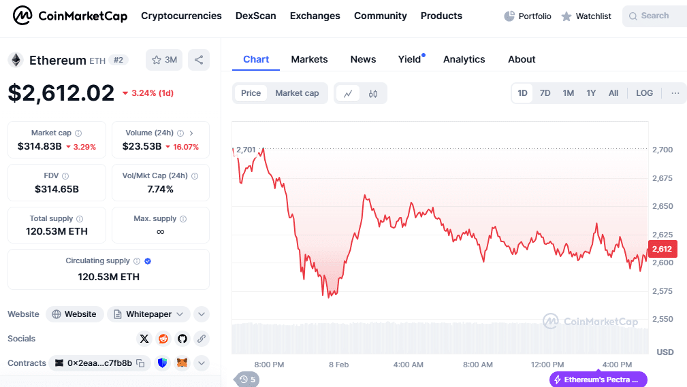Click the share icon next to Ethereum
Image resolution: width=687 pixels, height=387 pixels.
pyautogui.click(x=199, y=60)
